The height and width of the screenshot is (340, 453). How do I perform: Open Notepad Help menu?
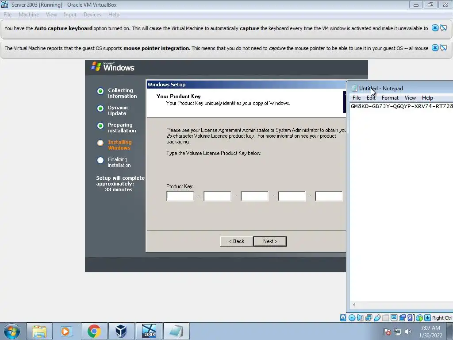tap(427, 98)
